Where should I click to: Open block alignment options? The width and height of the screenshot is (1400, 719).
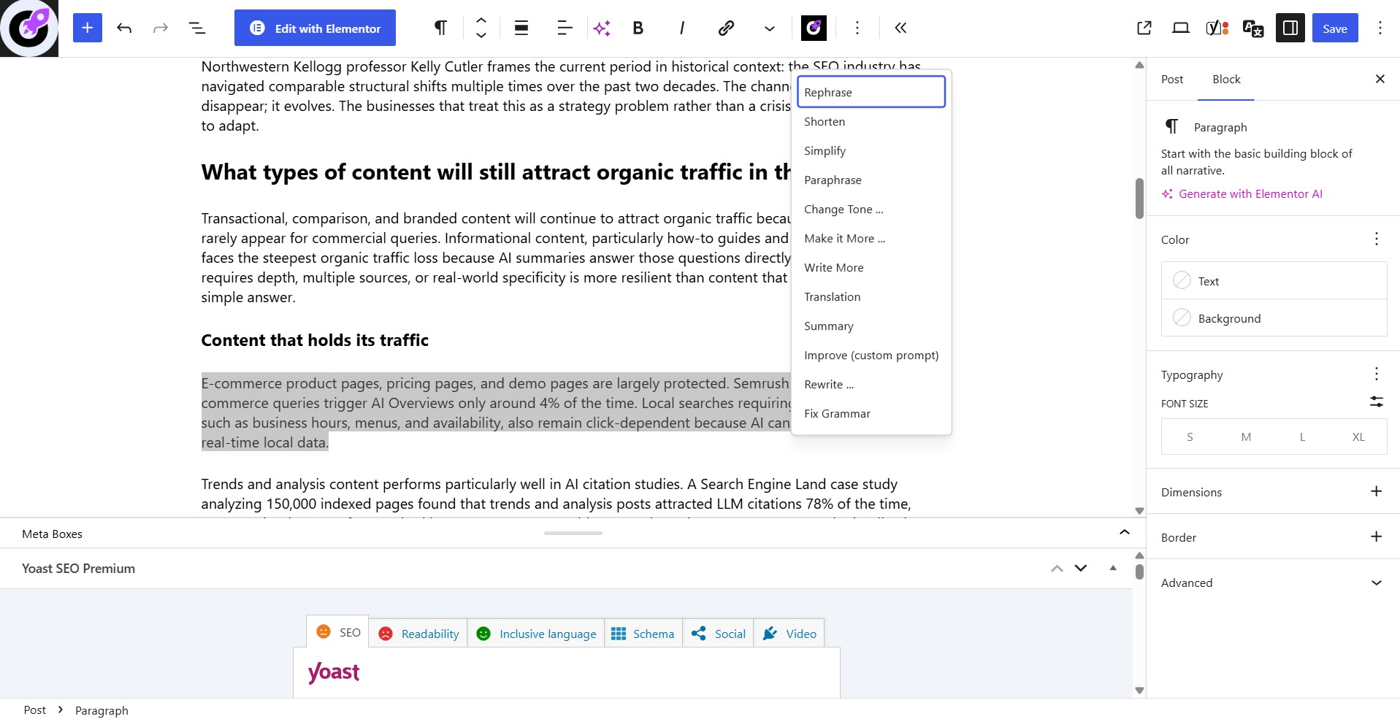click(x=521, y=28)
